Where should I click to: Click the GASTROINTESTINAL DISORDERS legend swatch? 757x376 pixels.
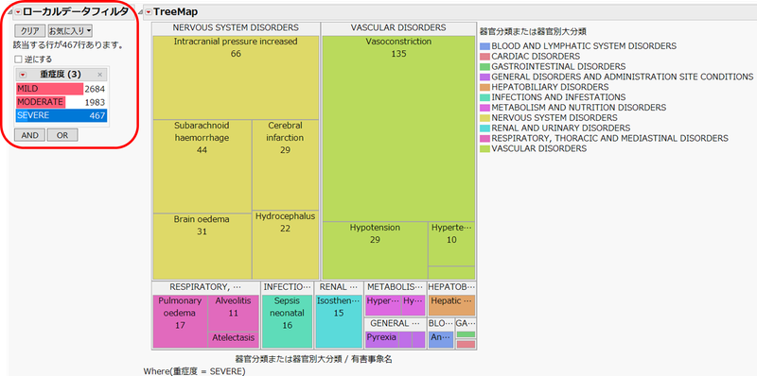pos(484,66)
